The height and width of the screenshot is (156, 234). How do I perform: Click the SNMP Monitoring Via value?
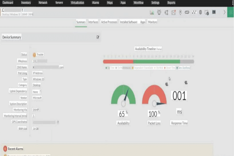(36, 110)
